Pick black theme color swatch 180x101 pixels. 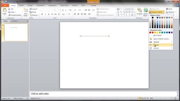[152, 18]
